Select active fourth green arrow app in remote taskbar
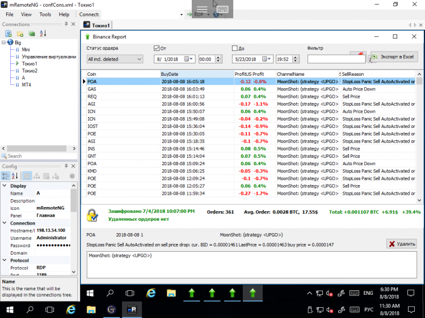The image size is (425, 318). click(253, 293)
